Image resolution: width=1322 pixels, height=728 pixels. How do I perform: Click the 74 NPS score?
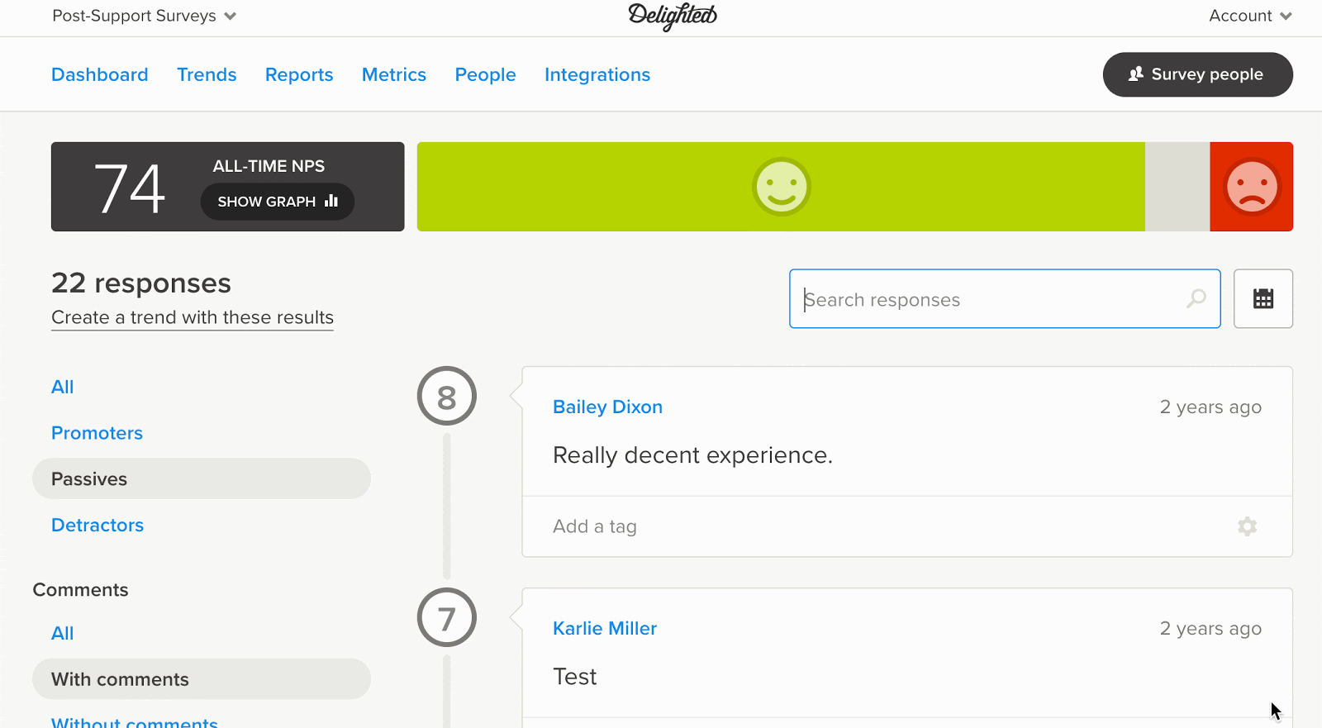click(x=130, y=188)
